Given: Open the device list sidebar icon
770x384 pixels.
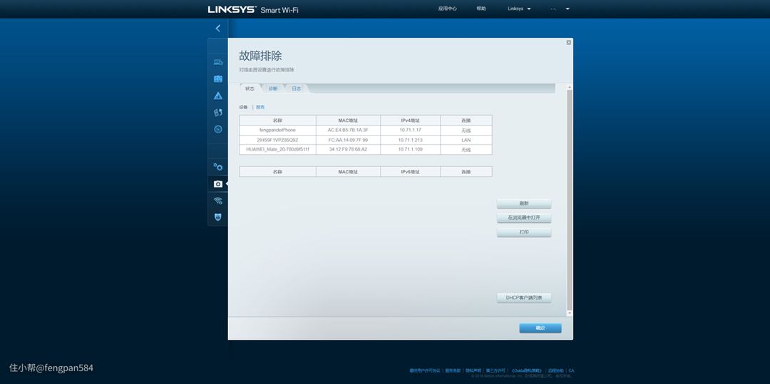Looking at the screenshot, I should pyautogui.click(x=218, y=62).
